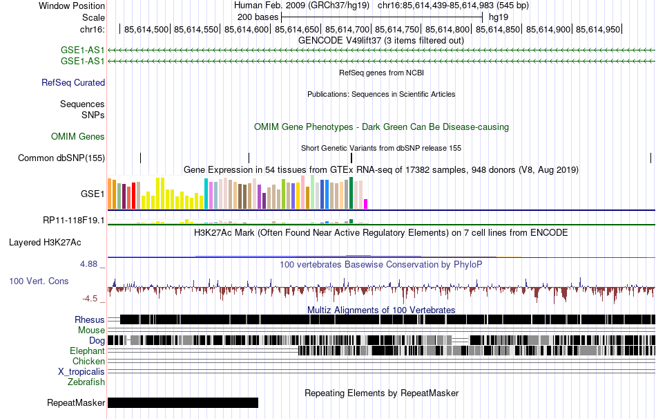Click the 85,614,950 ruler coordinate
The height and width of the screenshot is (419, 656).
[598, 29]
